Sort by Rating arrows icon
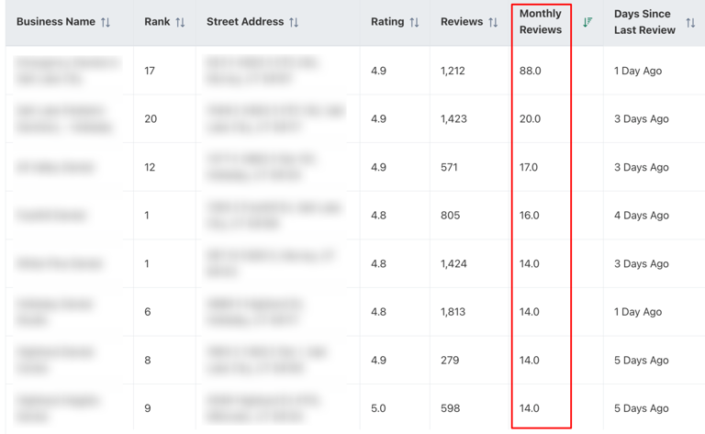Viewport: 705px width, 434px height. pyautogui.click(x=415, y=22)
